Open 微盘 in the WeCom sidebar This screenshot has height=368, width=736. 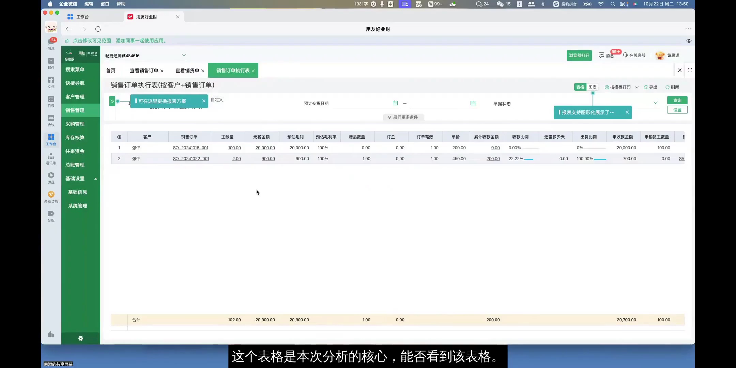pos(51,177)
